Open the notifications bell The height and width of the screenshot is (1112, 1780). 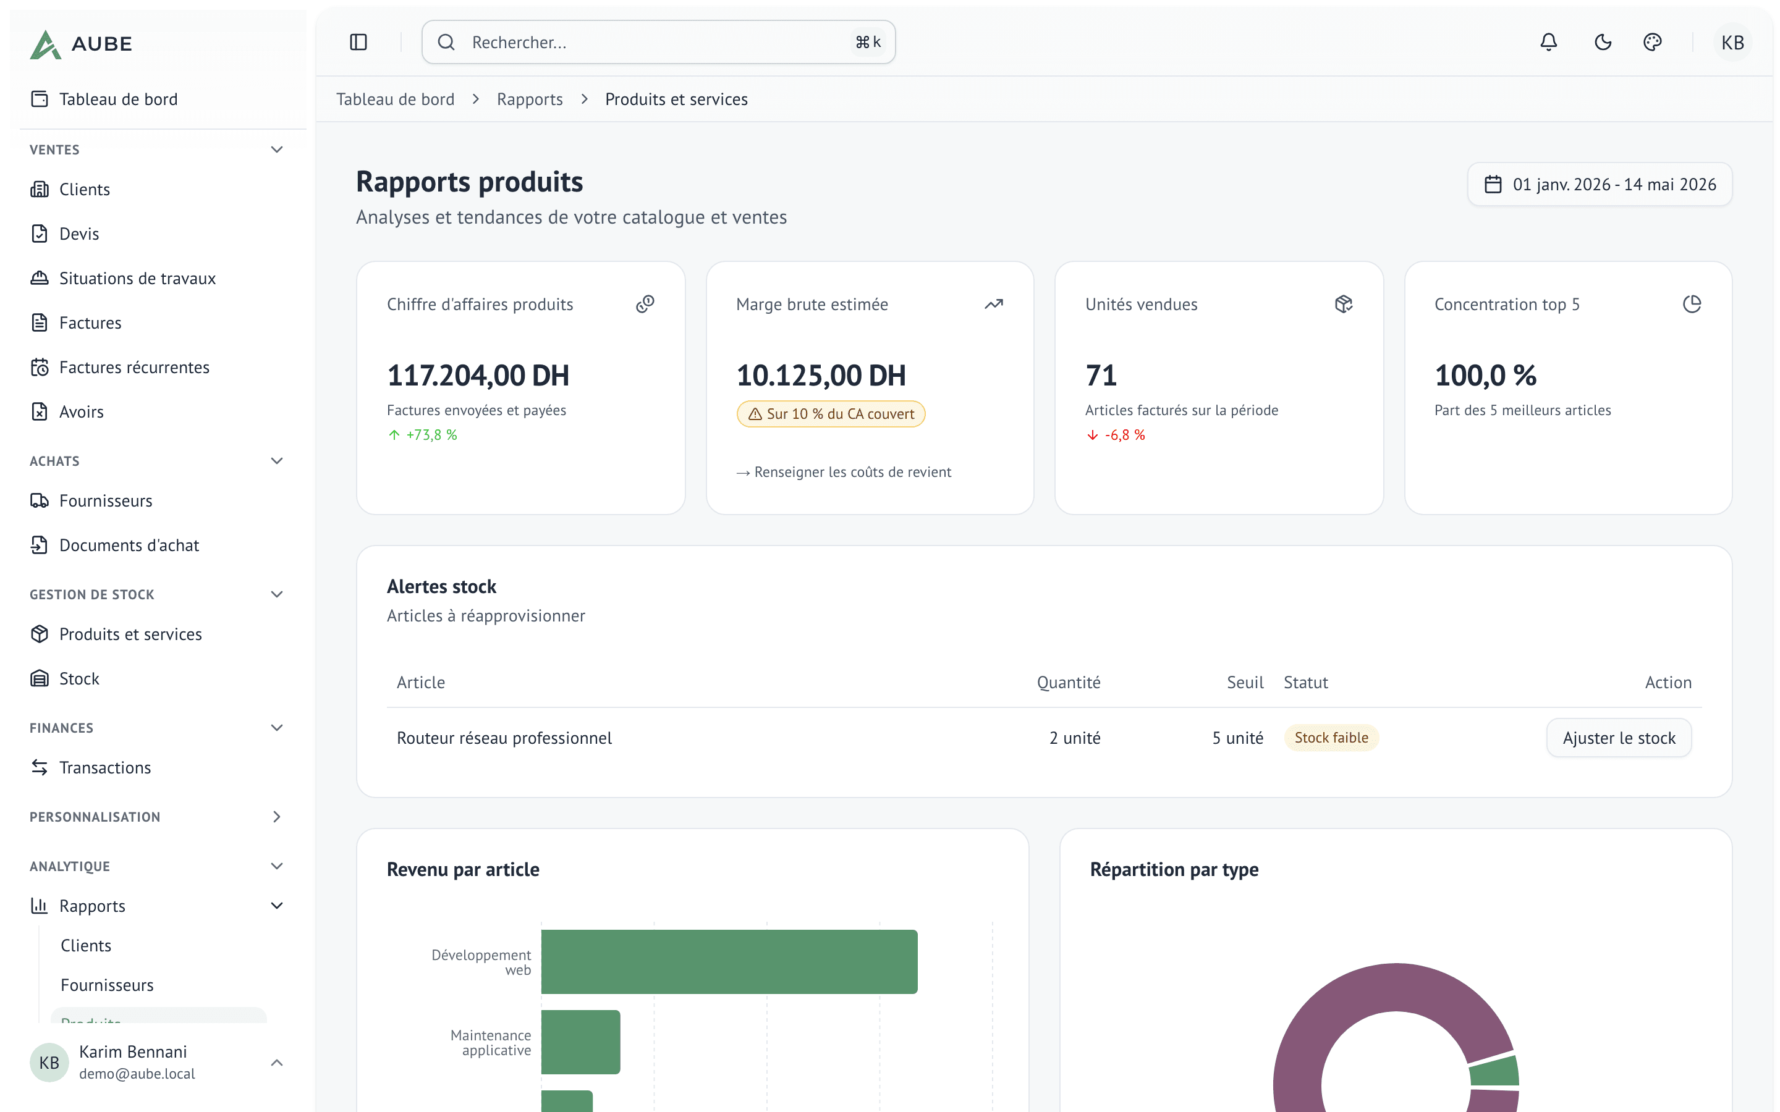click(x=1548, y=42)
